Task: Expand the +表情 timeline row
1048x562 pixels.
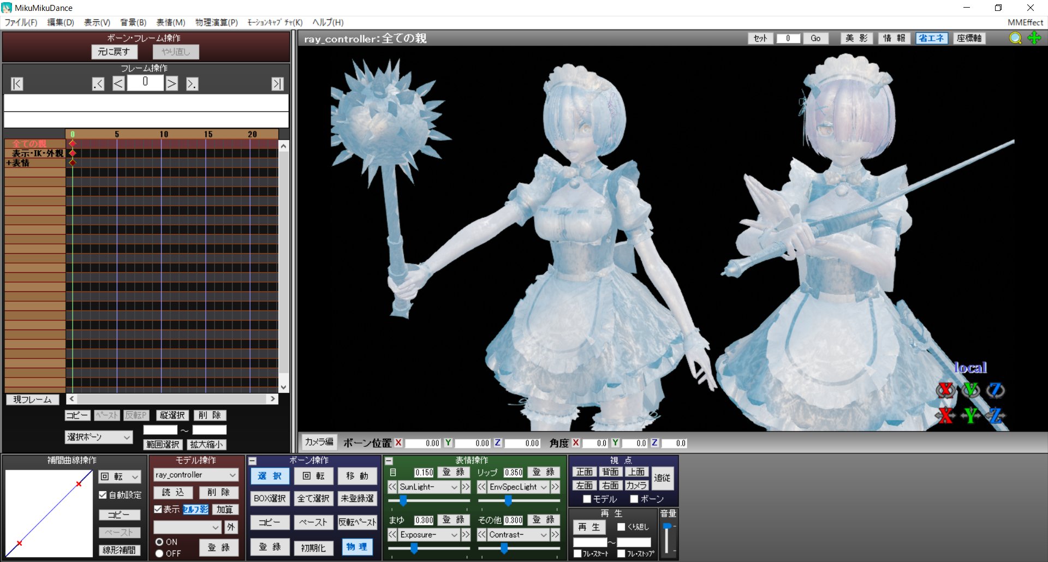Action: (9, 163)
